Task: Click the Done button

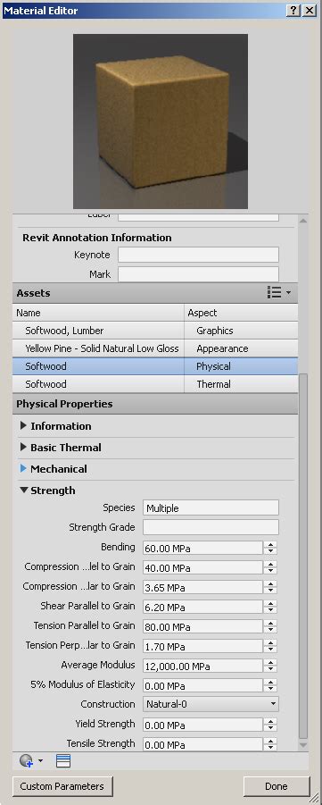Action: coord(277,786)
